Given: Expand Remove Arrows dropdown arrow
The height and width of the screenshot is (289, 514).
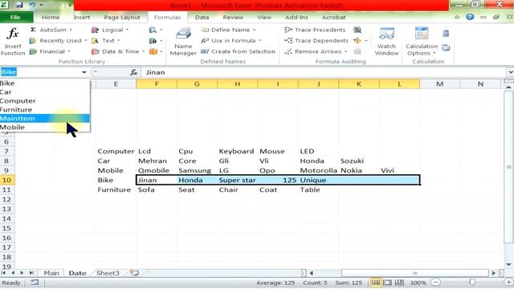Looking at the screenshot, I should 345,51.
